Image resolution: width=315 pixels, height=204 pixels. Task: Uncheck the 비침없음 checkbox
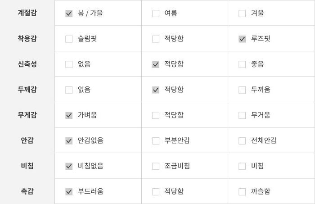[69, 166]
